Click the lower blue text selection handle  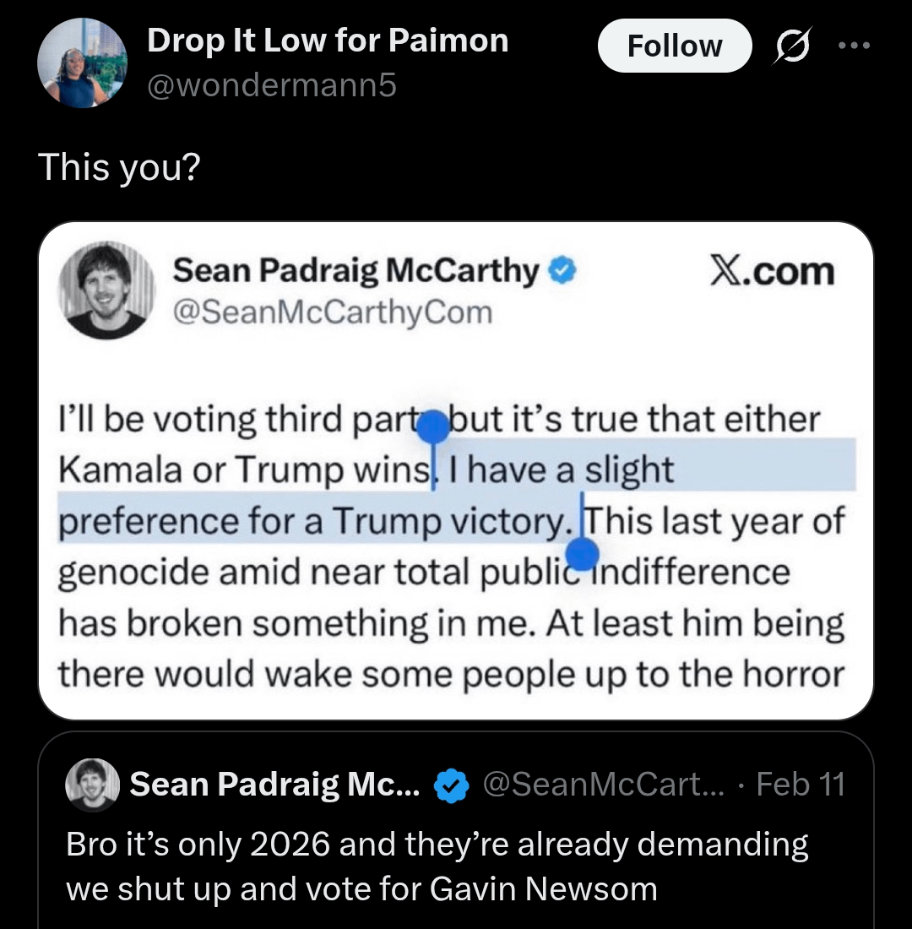582,555
